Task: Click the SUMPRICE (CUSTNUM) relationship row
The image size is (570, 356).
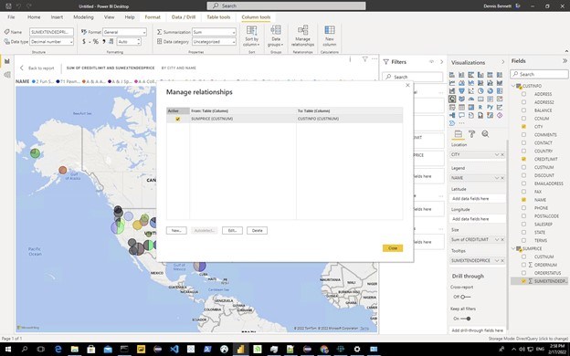Action: tap(284, 119)
